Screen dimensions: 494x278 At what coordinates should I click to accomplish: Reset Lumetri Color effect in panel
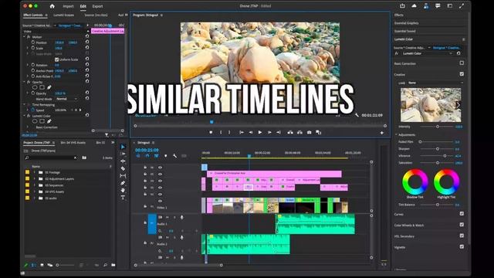(x=458, y=53)
